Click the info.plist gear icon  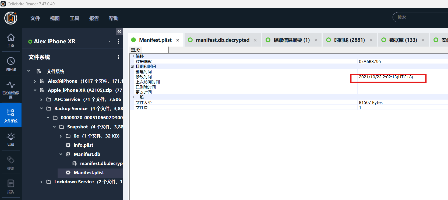(x=68, y=145)
